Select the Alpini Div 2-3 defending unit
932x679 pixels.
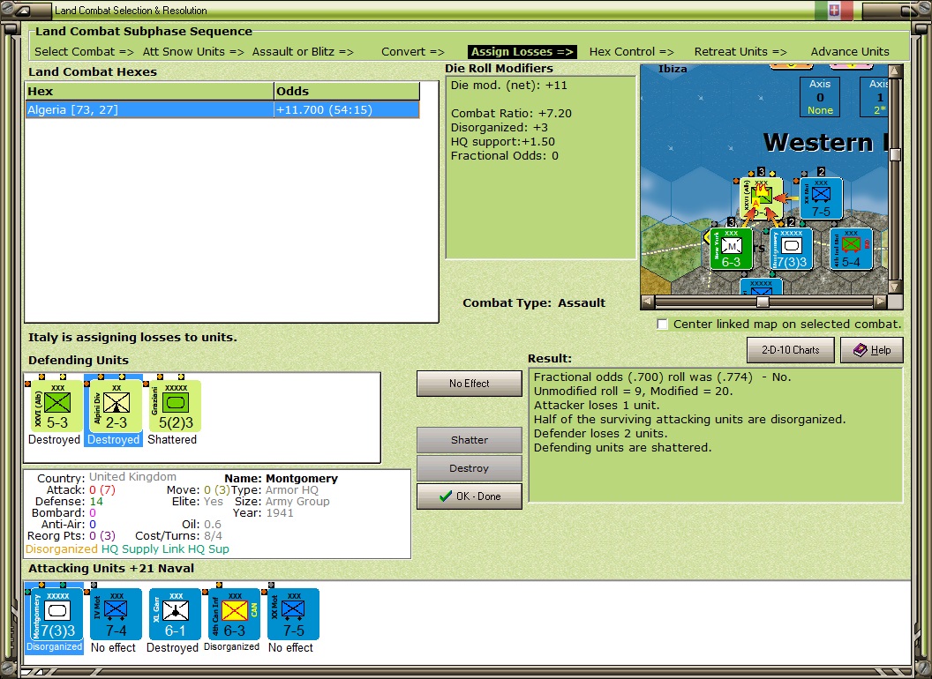tap(116, 407)
